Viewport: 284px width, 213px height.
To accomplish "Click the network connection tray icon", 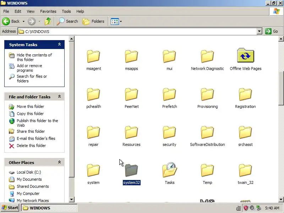I will point(259,208).
